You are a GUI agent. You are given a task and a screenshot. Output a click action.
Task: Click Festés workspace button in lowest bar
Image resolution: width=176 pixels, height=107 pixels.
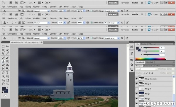[135, 30]
